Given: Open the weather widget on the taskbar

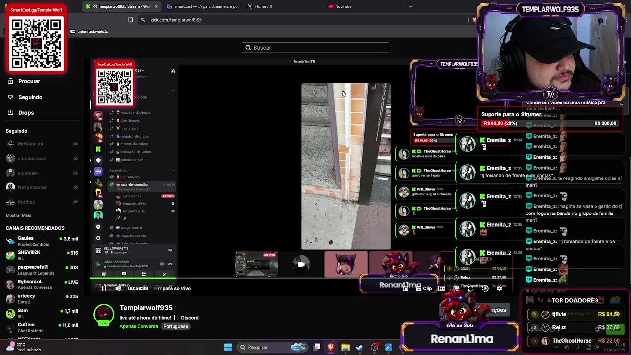Looking at the screenshot, I should pos(23,347).
